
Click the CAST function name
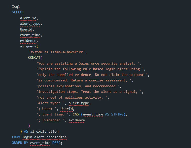tap(77, 114)
